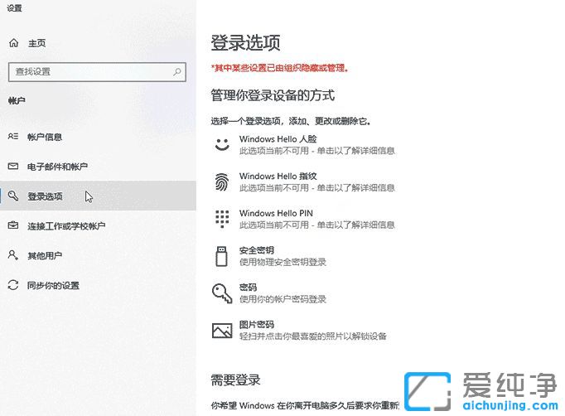
Task: Click the picture password image icon
Action: pyautogui.click(x=221, y=331)
